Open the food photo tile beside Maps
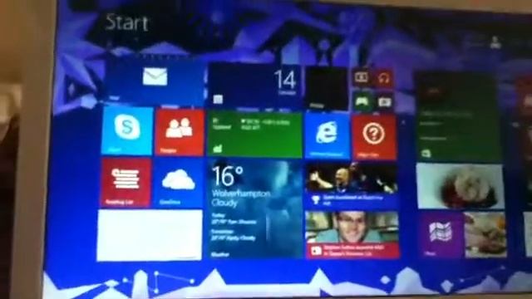 pos(485,234)
